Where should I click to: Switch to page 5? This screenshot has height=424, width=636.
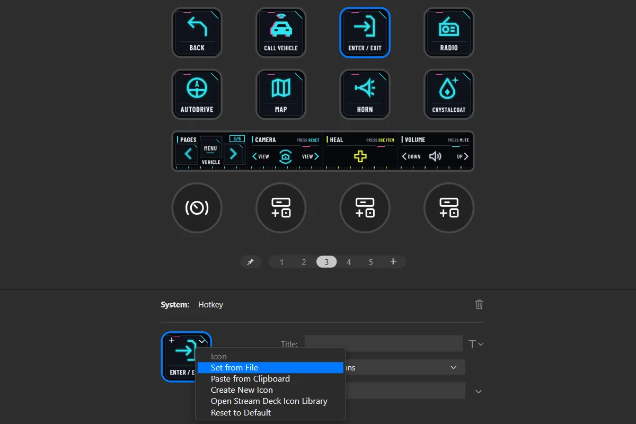click(x=371, y=262)
